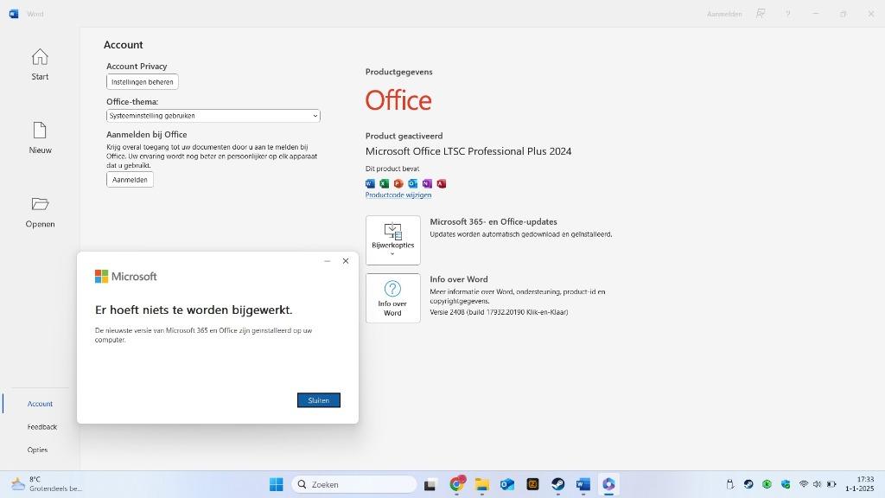Open the Bijwerkopties dropdown button
This screenshot has width=885, height=498.
[x=393, y=240]
